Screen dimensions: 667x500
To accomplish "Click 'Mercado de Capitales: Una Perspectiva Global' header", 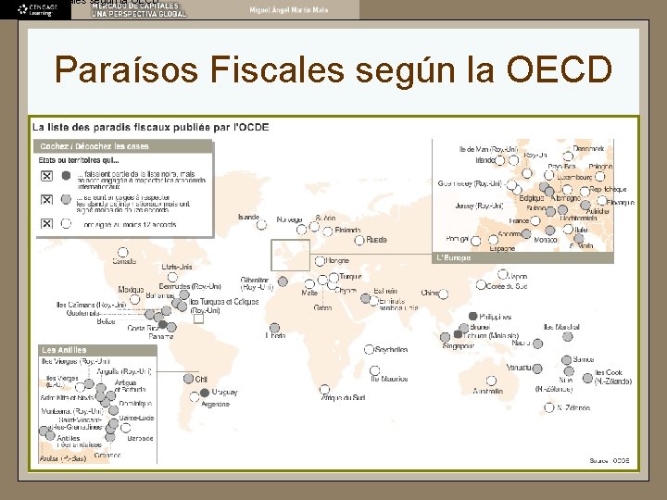I will [x=139, y=10].
